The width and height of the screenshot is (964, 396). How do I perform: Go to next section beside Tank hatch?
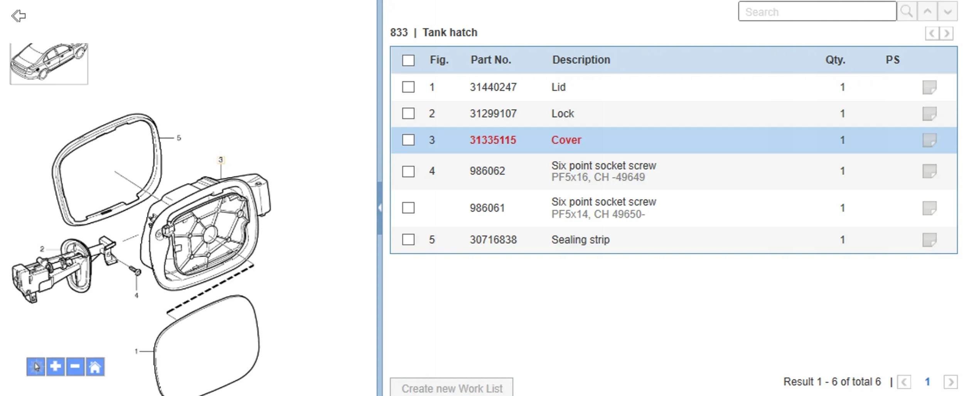click(x=947, y=33)
